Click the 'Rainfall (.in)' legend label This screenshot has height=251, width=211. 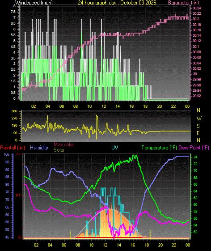tap(13, 148)
